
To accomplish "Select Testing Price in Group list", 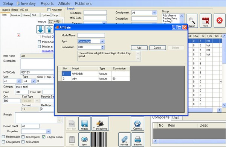I will 170,18.
